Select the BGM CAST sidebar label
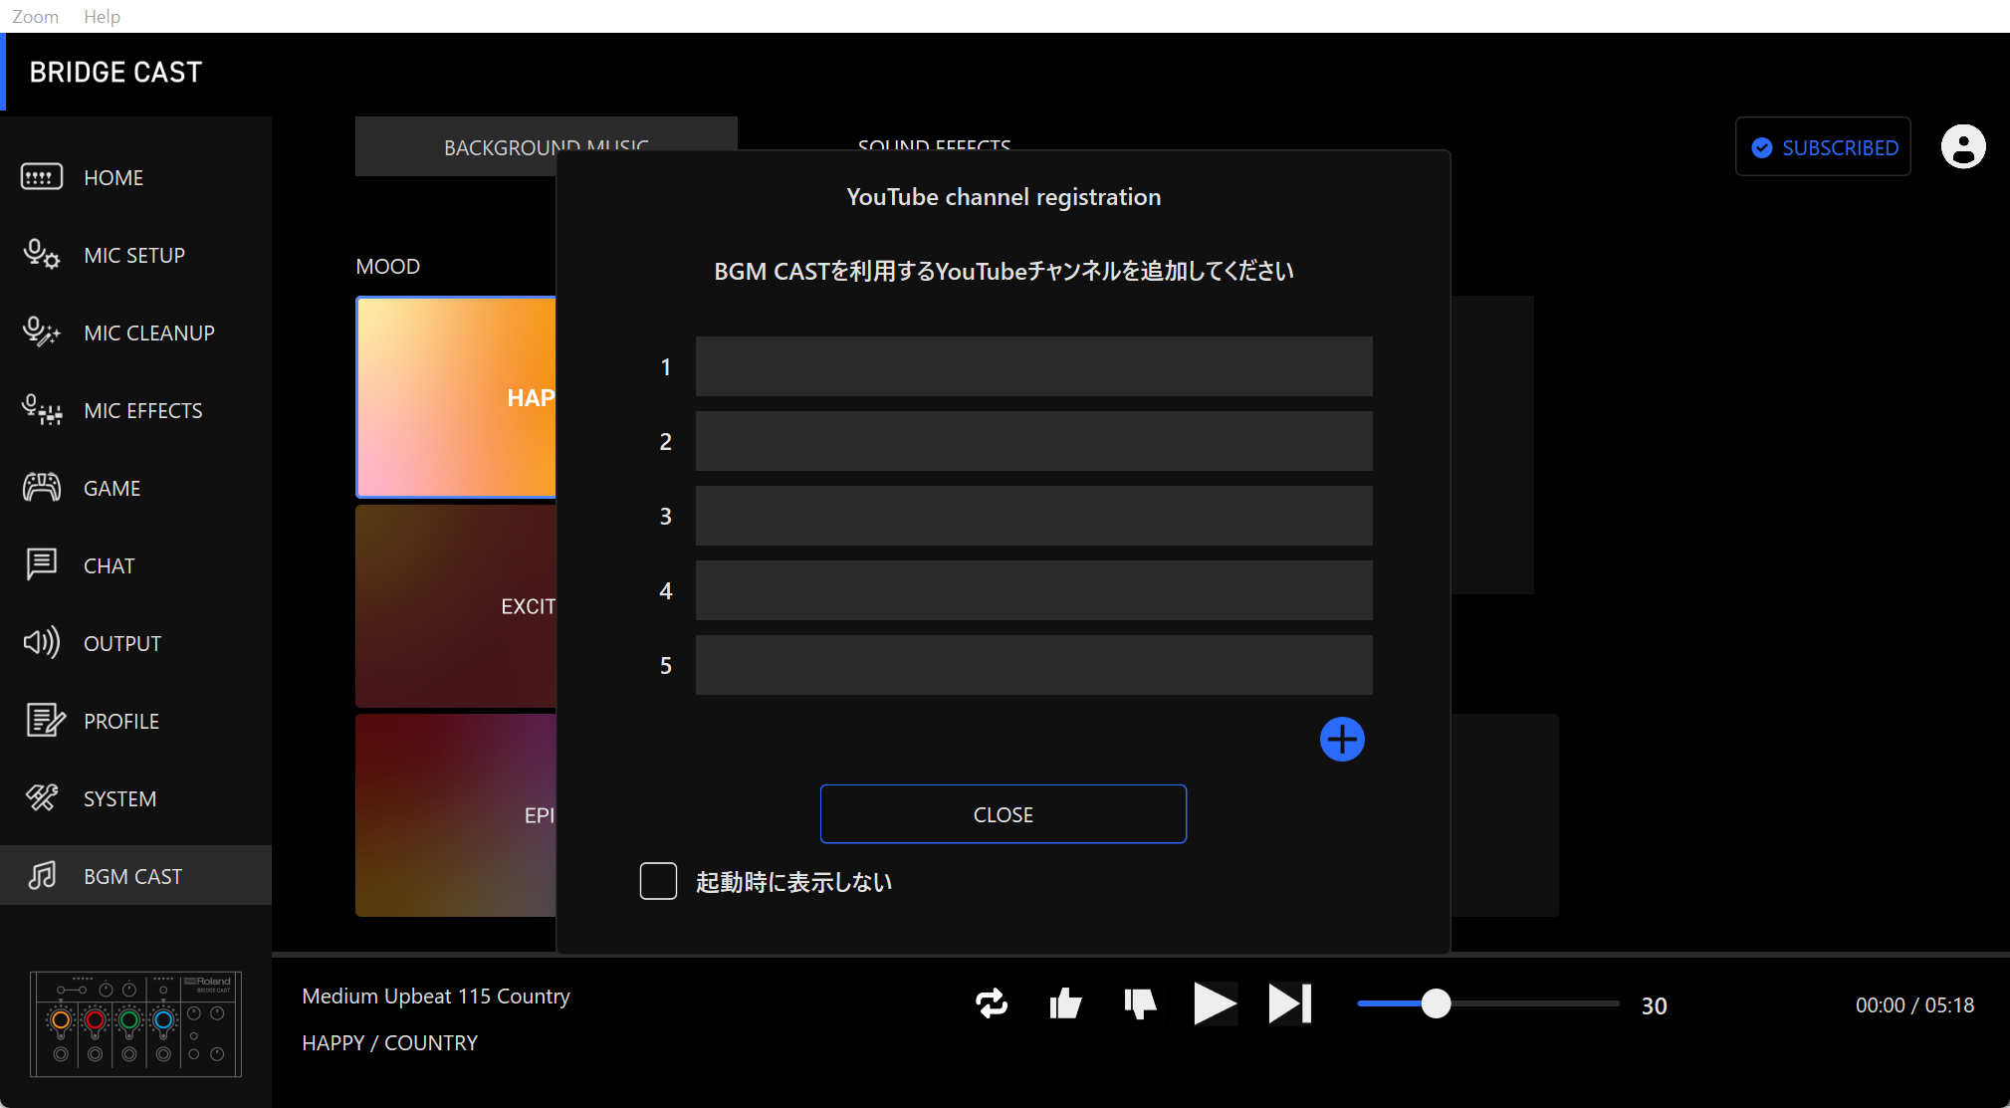The height and width of the screenshot is (1108, 2010). pyautogui.click(x=133, y=877)
